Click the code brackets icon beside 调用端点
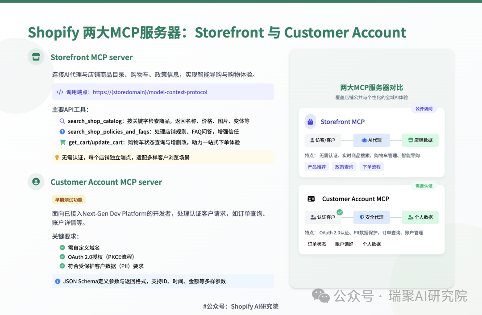Viewport: 482px width, 315px height. (60, 92)
